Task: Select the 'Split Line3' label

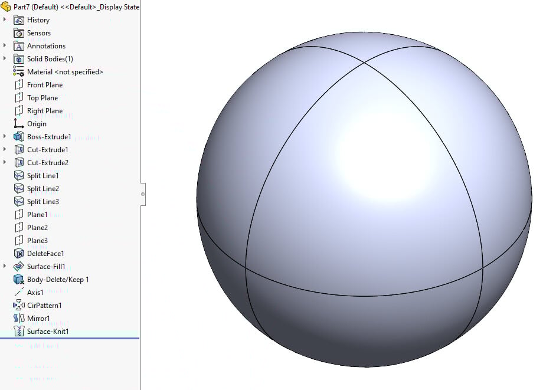Action: (x=43, y=202)
